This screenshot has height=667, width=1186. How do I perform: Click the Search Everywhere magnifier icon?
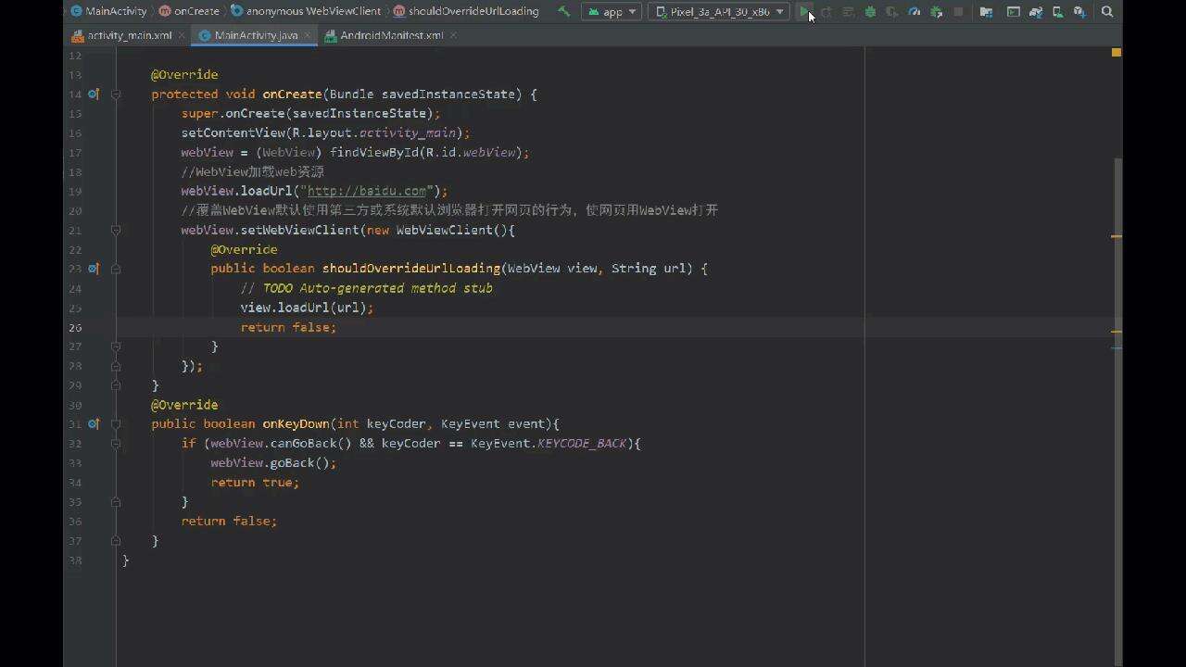(1107, 12)
